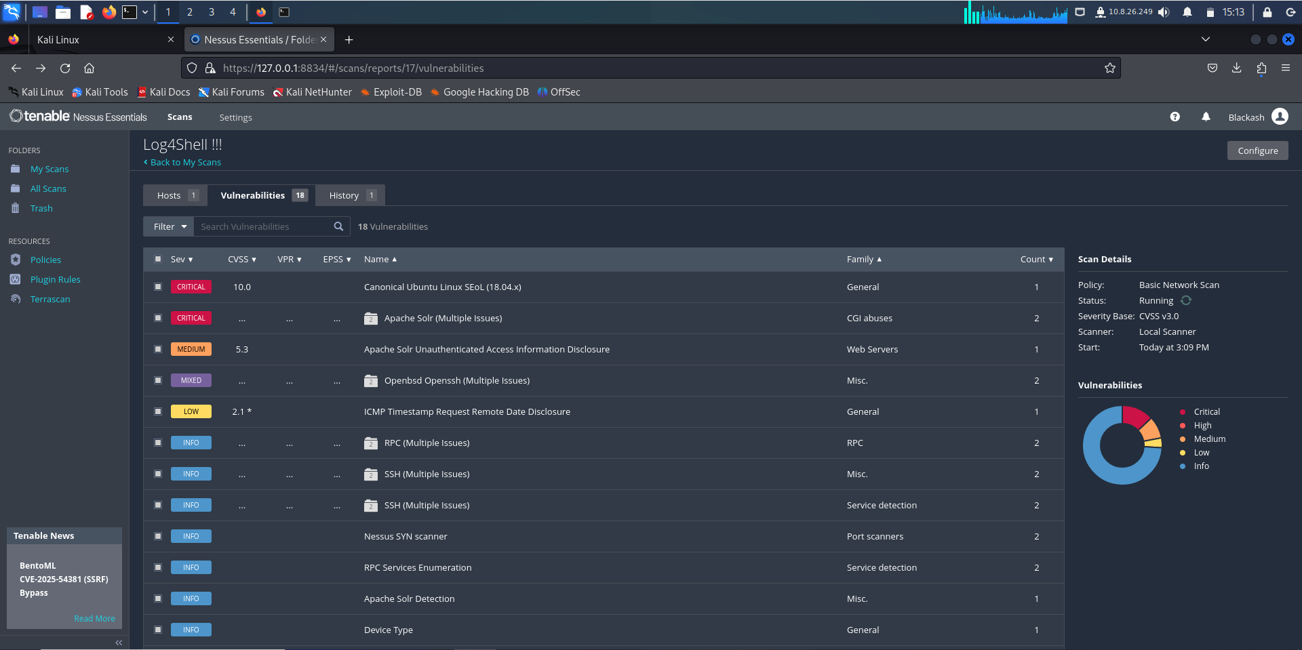
Task: Check the Nessus SYN scanner row checkbox
Action: click(x=158, y=536)
